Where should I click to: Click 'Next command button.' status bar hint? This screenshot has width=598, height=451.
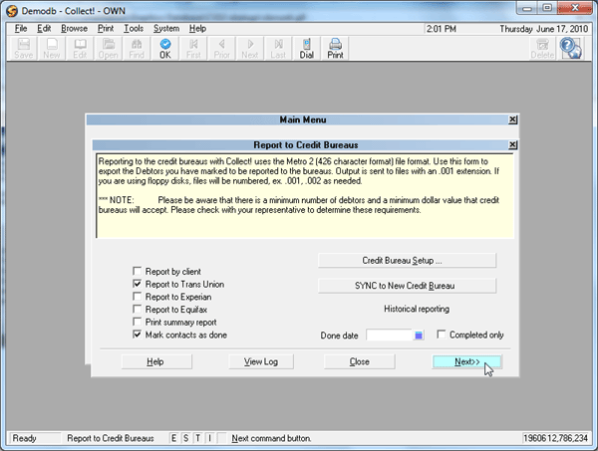(x=271, y=438)
